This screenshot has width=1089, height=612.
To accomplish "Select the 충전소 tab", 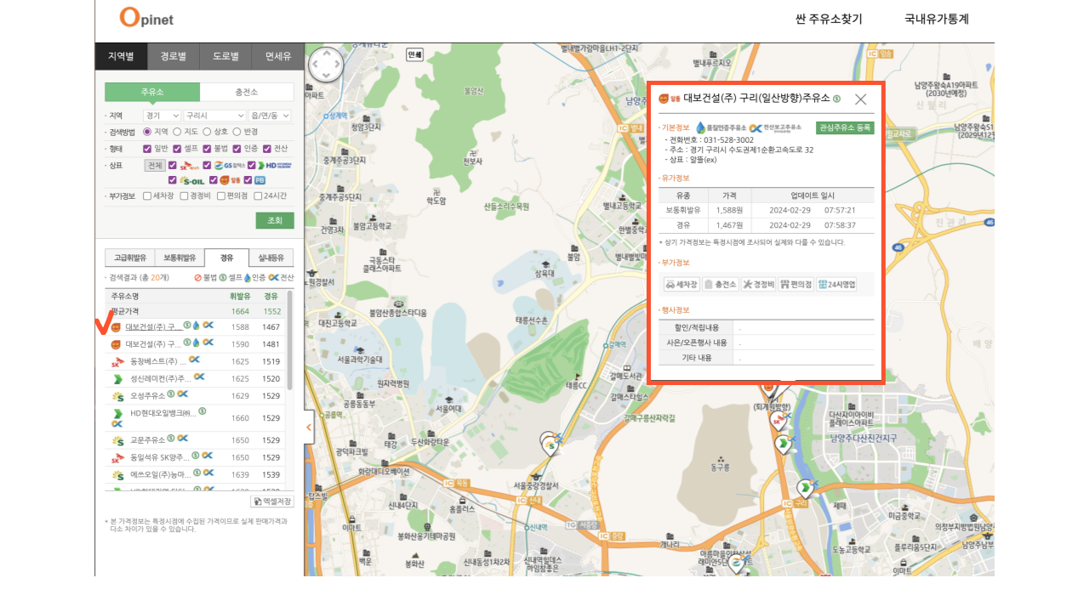I will (x=247, y=92).
